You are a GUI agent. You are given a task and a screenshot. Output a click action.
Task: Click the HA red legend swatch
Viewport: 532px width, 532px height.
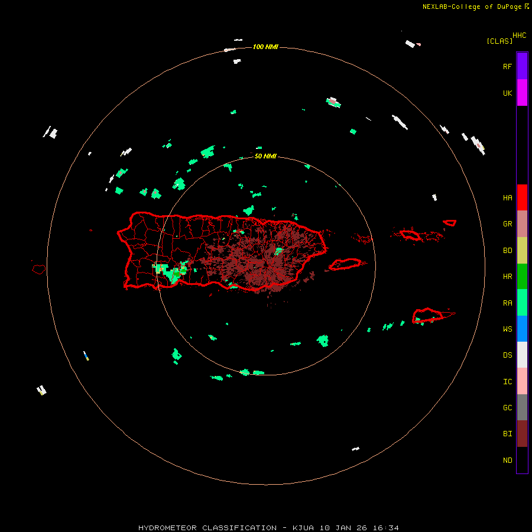[522, 197]
